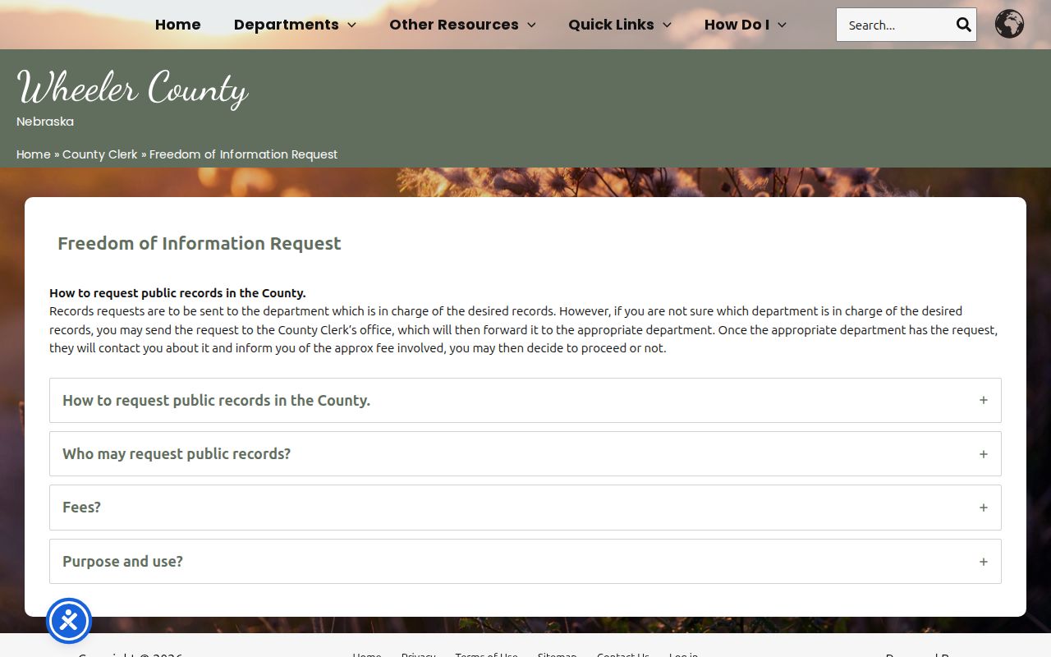Click plus icon on 'Who may request' row
Viewport: 1051px width, 657px height.
click(983, 454)
